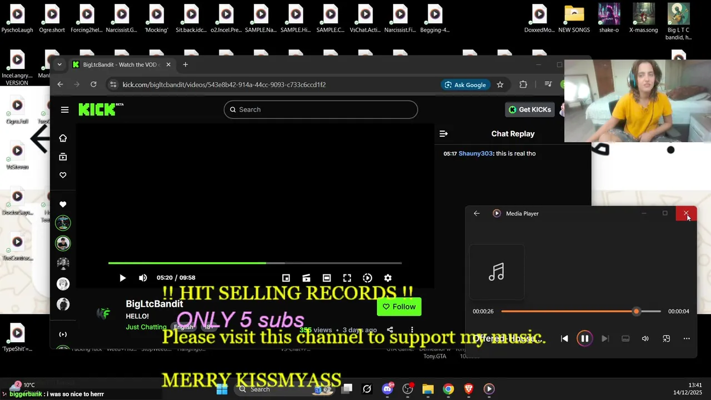This screenshot has height=400, width=711.
Task: Toggle theater mode on Kick player
Action: (327, 278)
